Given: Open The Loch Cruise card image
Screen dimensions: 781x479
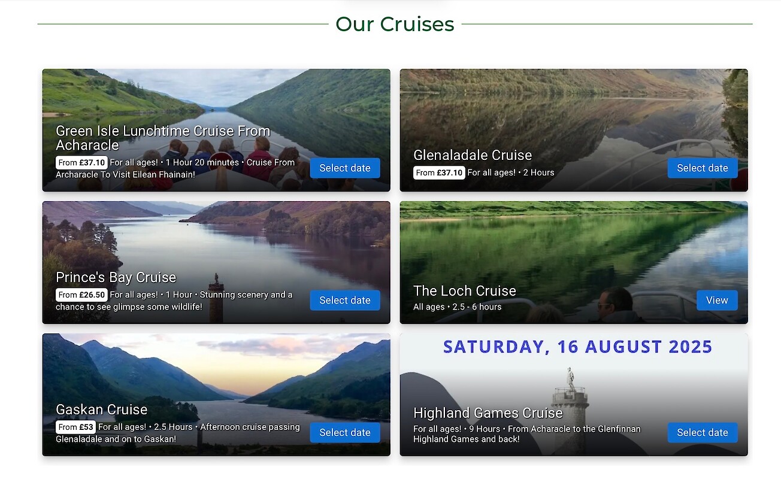Looking at the screenshot, I should (x=573, y=239).
